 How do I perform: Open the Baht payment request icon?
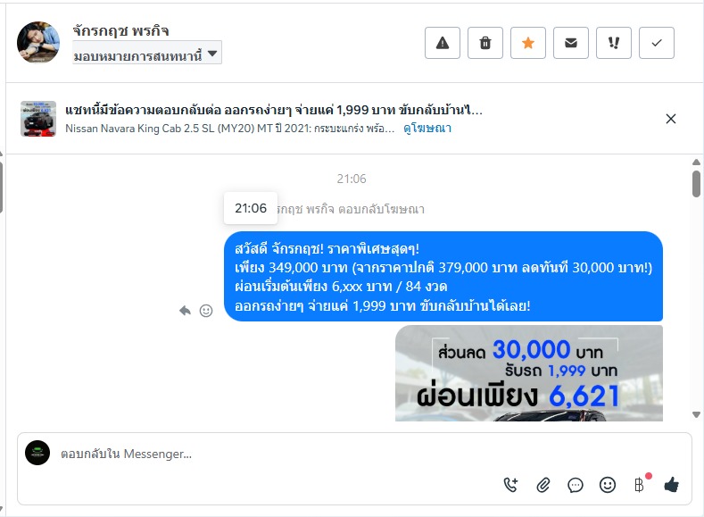pyautogui.click(x=640, y=484)
